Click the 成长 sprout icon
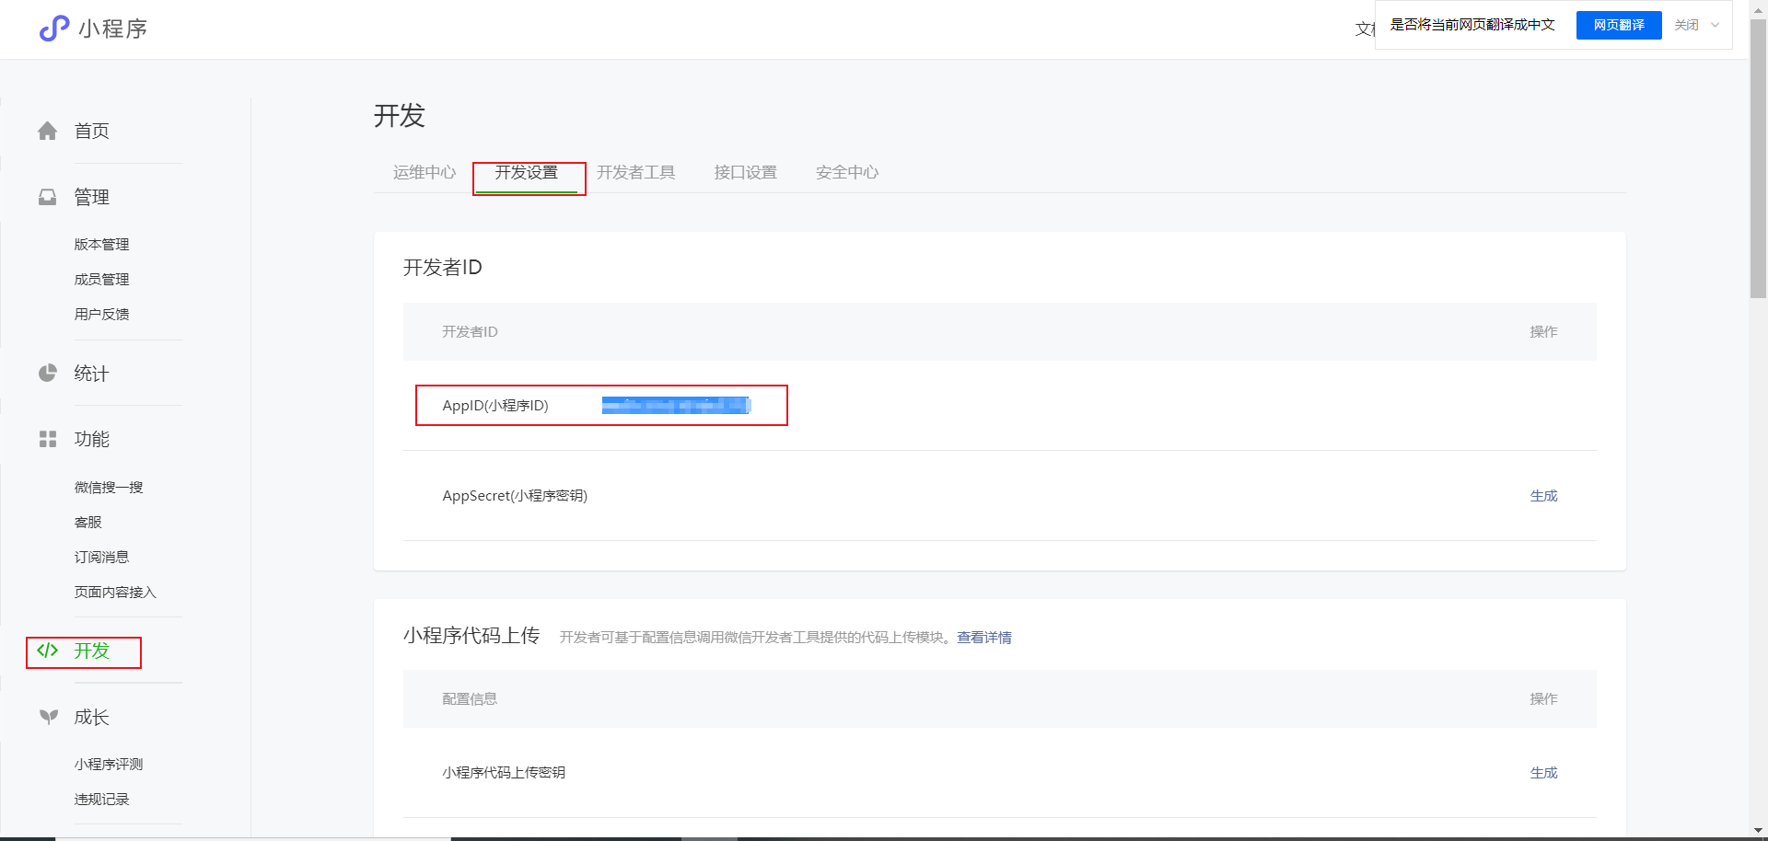This screenshot has height=841, width=1768. (49, 717)
